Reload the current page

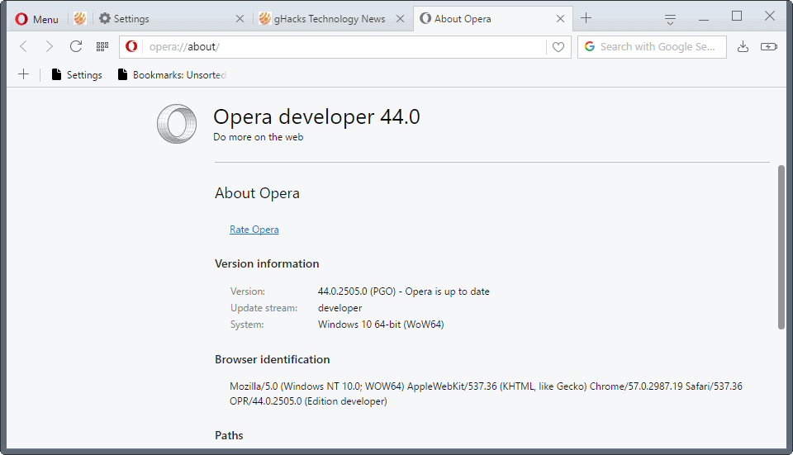(76, 46)
